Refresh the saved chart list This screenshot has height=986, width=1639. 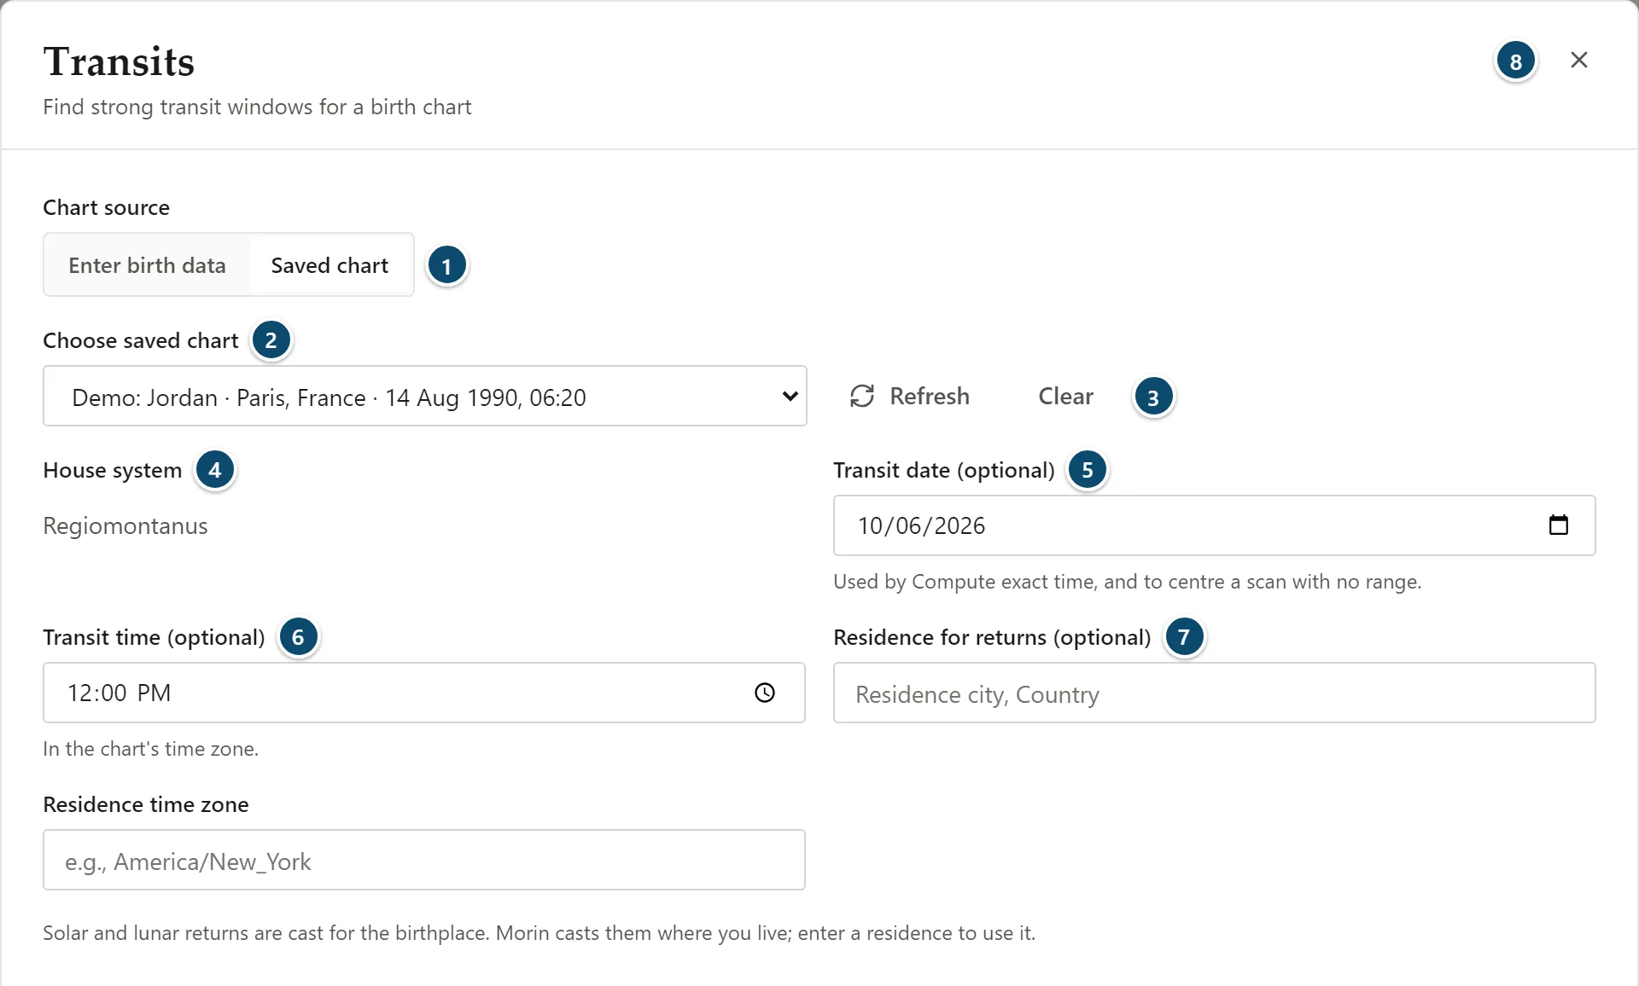(x=910, y=397)
